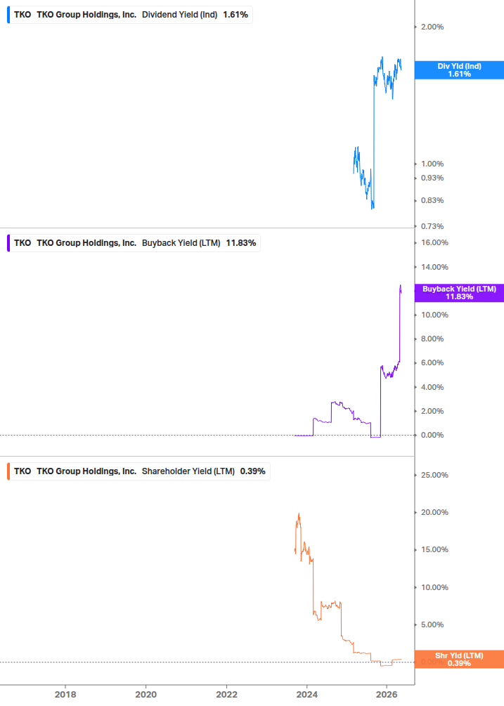The width and height of the screenshot is (504, 706).
Task: Click the 1.61% value in Dividend Yield legend
Action: [x=235, y=15]
